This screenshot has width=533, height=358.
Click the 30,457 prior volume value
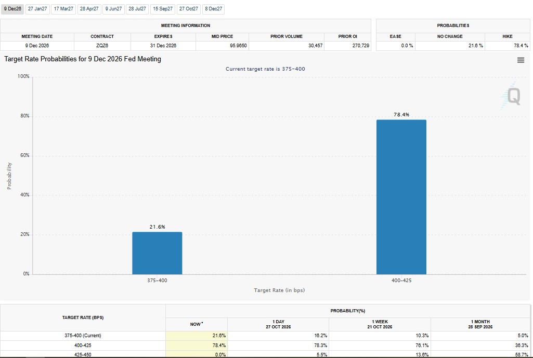316,46
